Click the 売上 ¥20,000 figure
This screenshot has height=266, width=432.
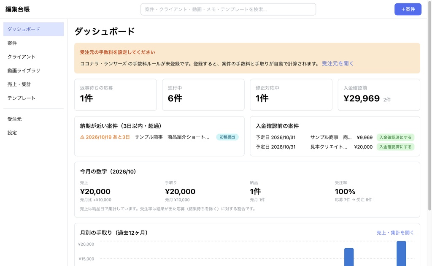tap(95, 191)
